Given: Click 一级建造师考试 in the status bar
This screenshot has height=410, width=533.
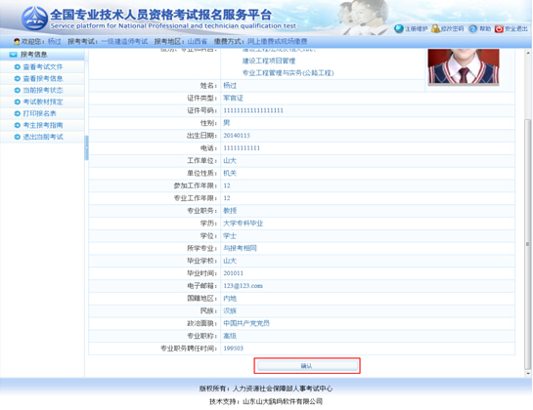Looking at the screenshot, I should 125,41.
